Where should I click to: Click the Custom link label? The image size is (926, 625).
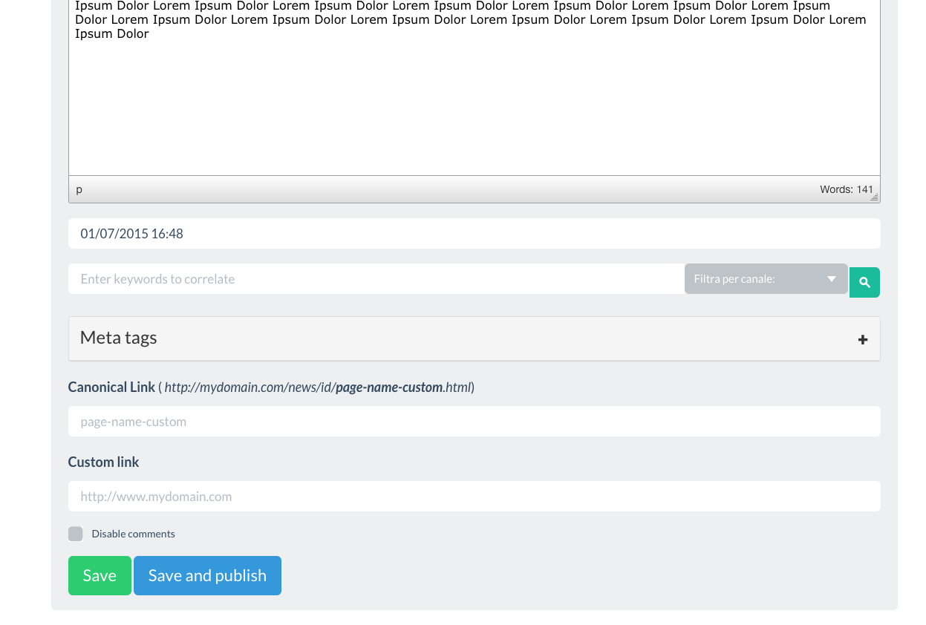[103, 462]
